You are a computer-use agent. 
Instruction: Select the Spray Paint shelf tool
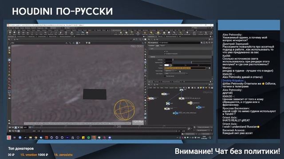[x=61, y=33]
